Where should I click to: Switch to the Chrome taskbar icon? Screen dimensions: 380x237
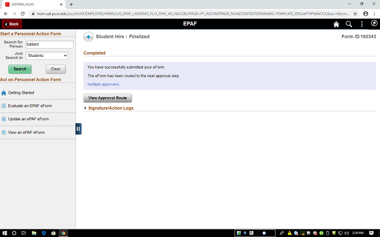(x=64, y=233)
